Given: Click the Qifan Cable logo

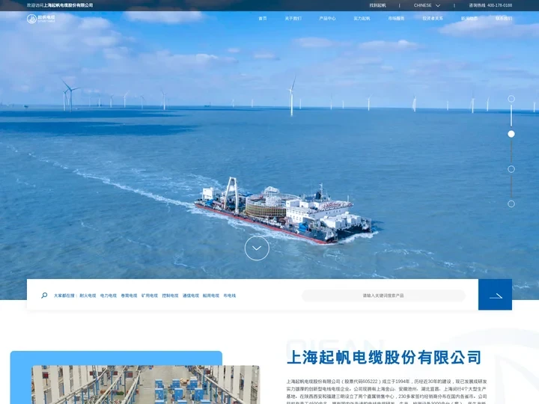Looking at the screenshot, I should click(41, 19).
